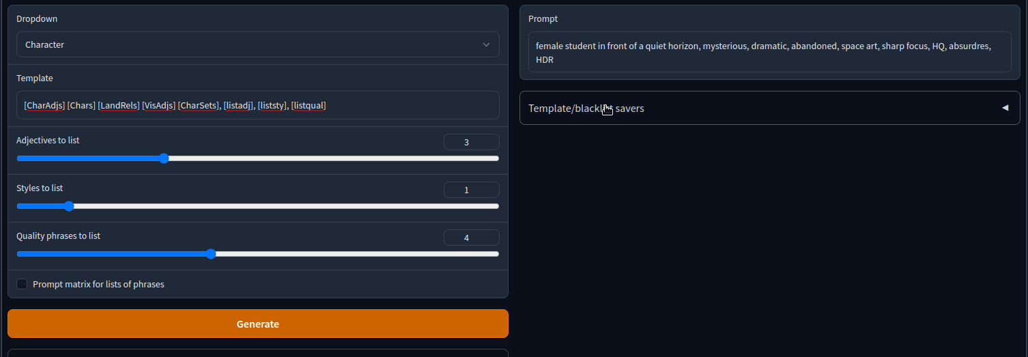Click the [CharAdjs] token in the Template field

(x=44, y=106)
